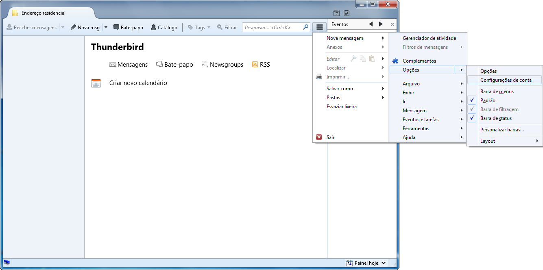
Task: Expand the Pastas submenu
Action: [x=351, y=98]
